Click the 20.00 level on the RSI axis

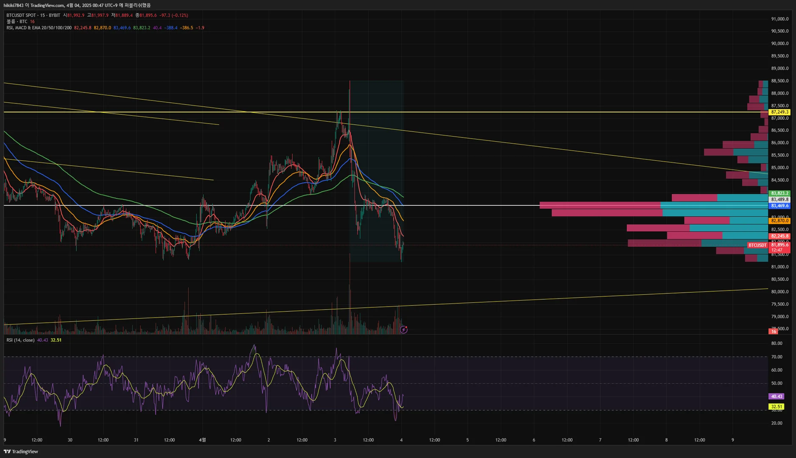(x=777, y=423)
